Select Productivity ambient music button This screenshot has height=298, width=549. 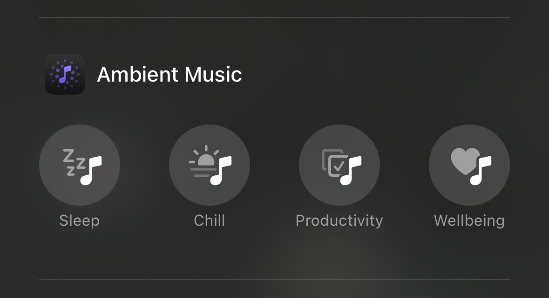[x=339, y=165]
